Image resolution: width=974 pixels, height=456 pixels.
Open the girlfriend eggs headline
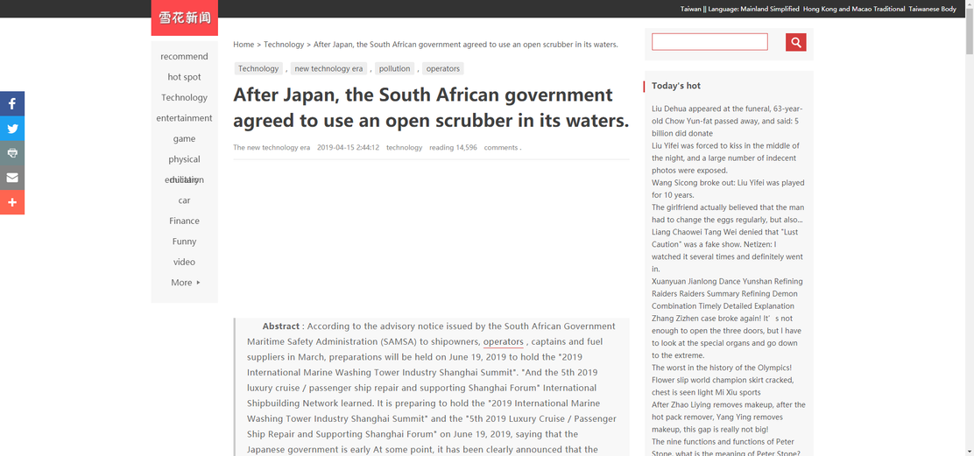pos(728,214)
